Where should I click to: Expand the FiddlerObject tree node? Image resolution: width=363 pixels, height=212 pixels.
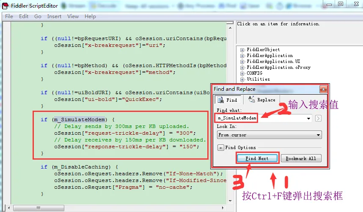pos(242,50)
